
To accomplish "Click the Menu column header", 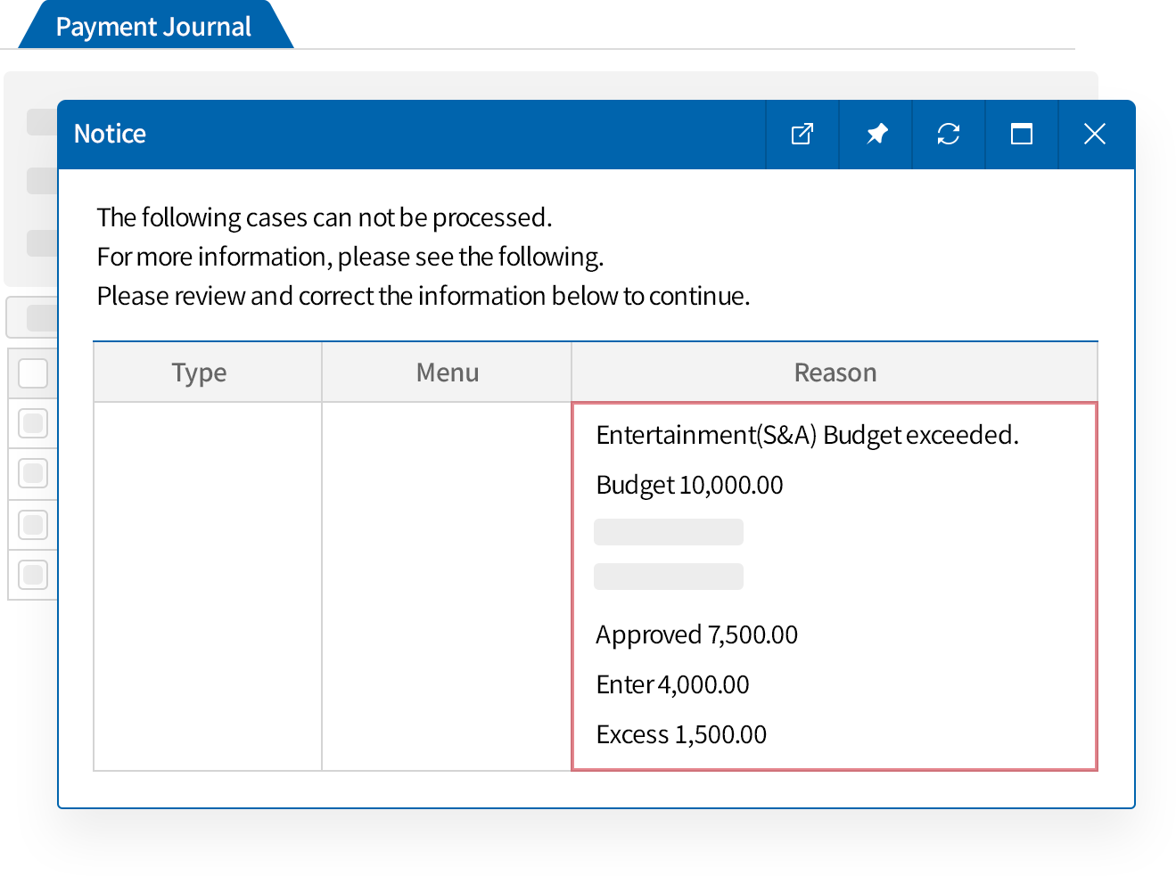I will coord(447,372).
